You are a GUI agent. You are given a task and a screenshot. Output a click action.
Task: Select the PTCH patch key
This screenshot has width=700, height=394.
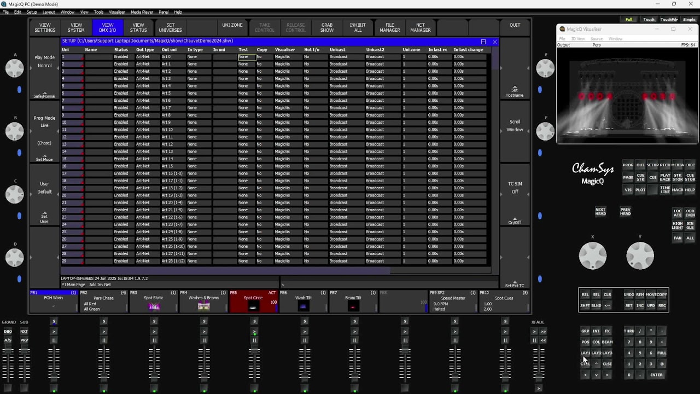[665, 165]
